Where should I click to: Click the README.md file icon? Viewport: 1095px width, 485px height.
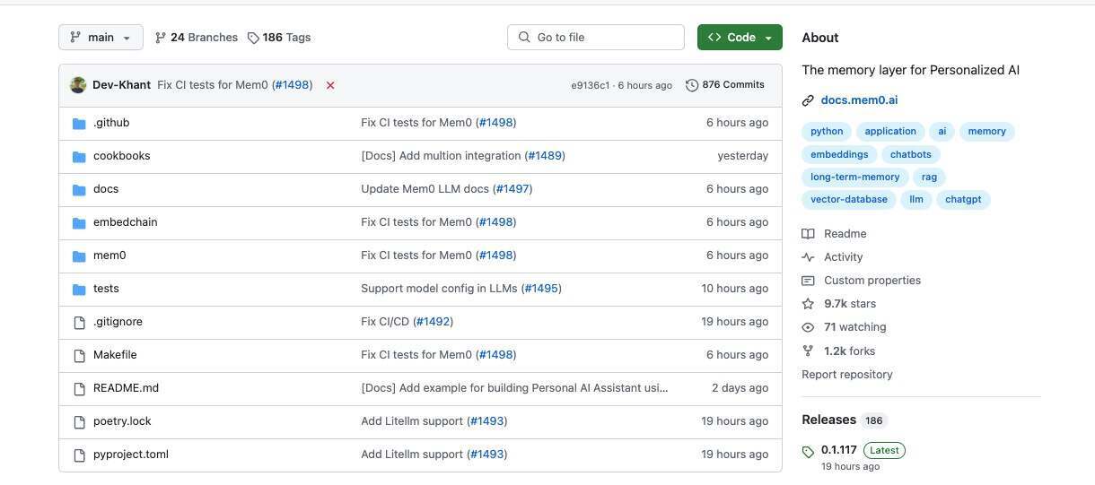click(78, 388)
